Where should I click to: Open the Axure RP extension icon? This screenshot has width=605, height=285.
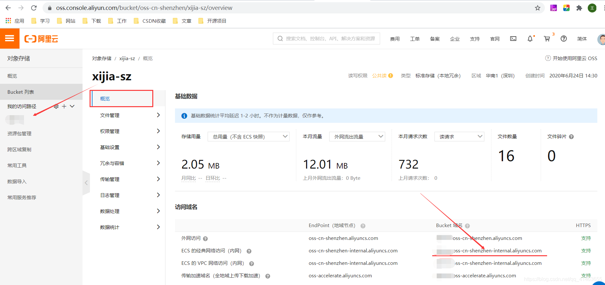[553, 8]
